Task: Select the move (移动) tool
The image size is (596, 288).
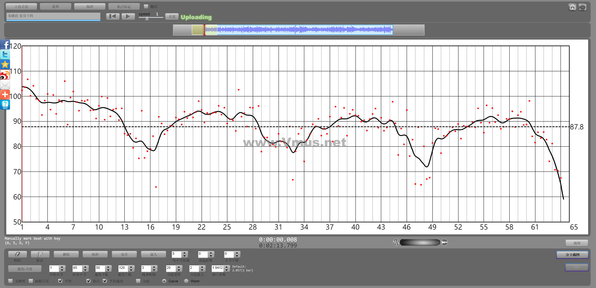Action: point(40,254)
